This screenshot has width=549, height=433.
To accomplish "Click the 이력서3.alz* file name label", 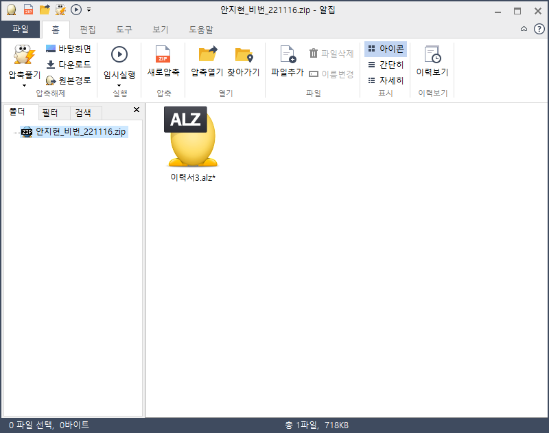I will tap(193, 177).
